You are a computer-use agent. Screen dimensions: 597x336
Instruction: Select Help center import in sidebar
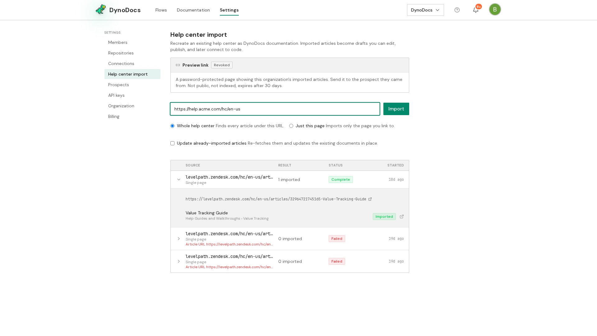[132, 74]
